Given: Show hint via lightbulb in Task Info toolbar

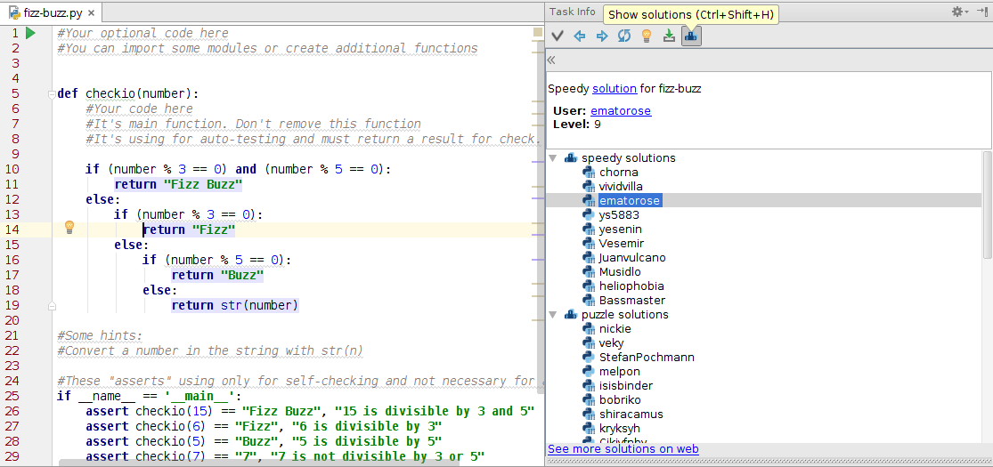Looking at the screenshot, I should (x=647, y=36).
